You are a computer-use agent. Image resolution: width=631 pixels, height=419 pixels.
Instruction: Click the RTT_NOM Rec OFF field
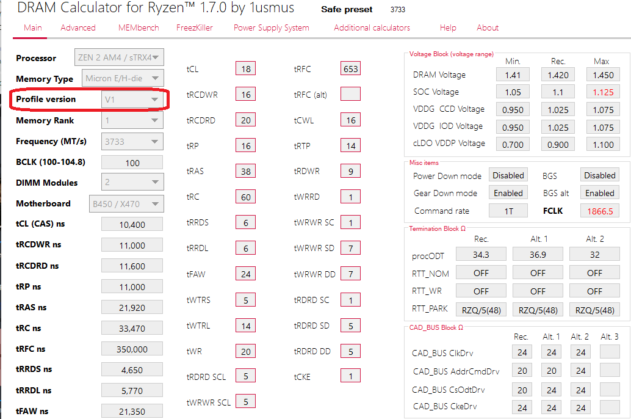(481, 273)
